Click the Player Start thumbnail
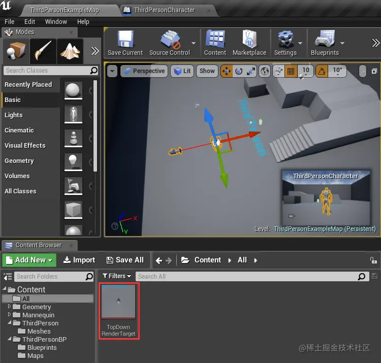381x363 pixels. point(73,186)
